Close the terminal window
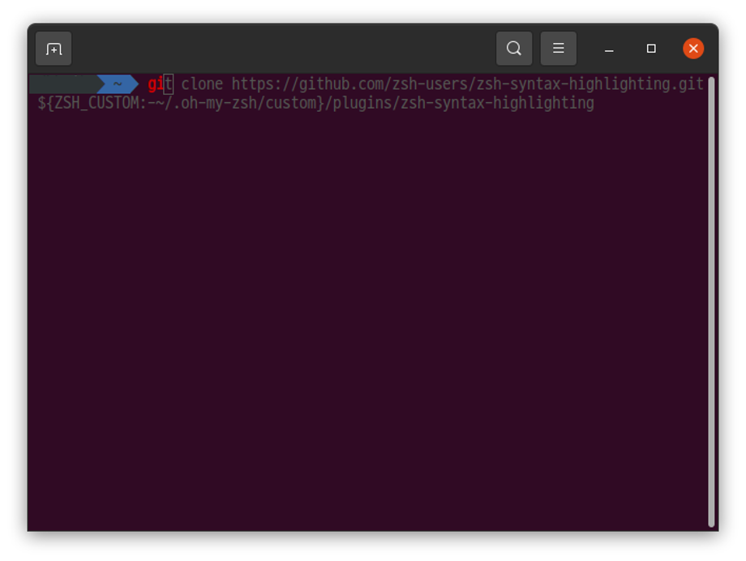The width and height of the screenshot is (746, 561). pyautogui.click(x=693, y=49)
